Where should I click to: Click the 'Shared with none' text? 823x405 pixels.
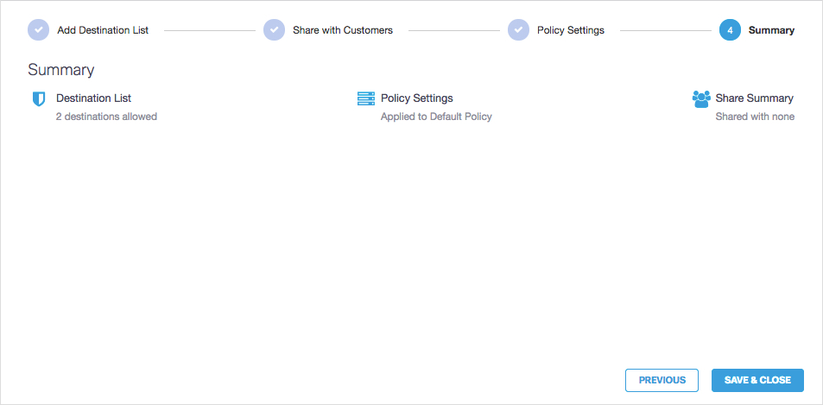[755, 117]
